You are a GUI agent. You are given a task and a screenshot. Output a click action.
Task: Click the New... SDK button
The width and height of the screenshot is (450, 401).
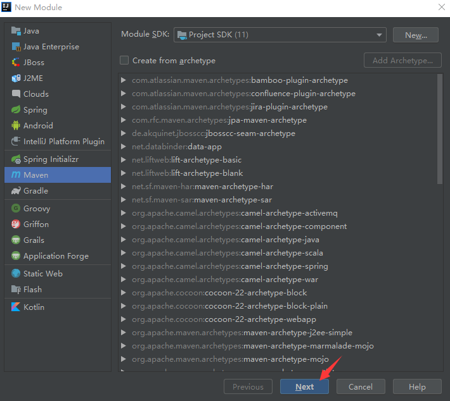[416, 35]
